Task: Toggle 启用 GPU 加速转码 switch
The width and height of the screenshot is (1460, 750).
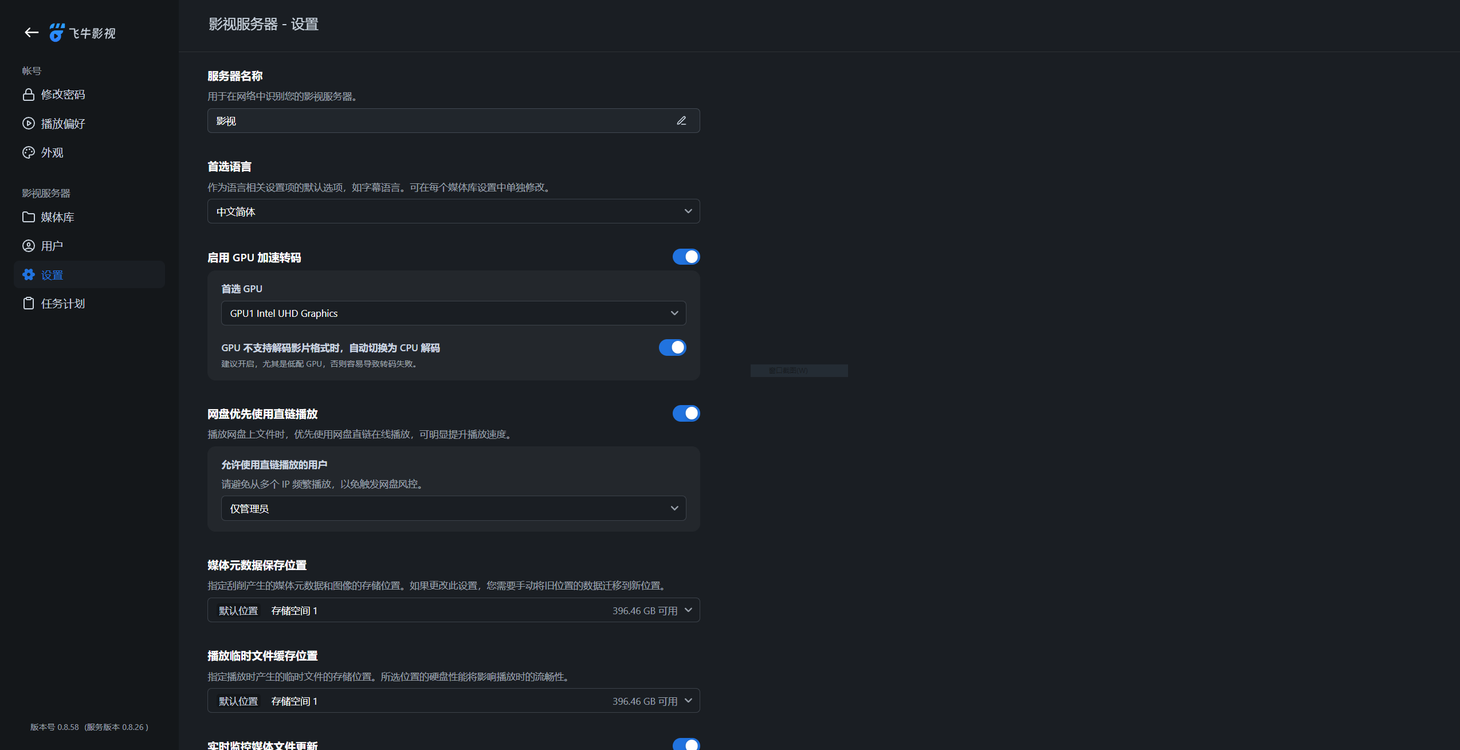Action: click(x=686, y=257)
